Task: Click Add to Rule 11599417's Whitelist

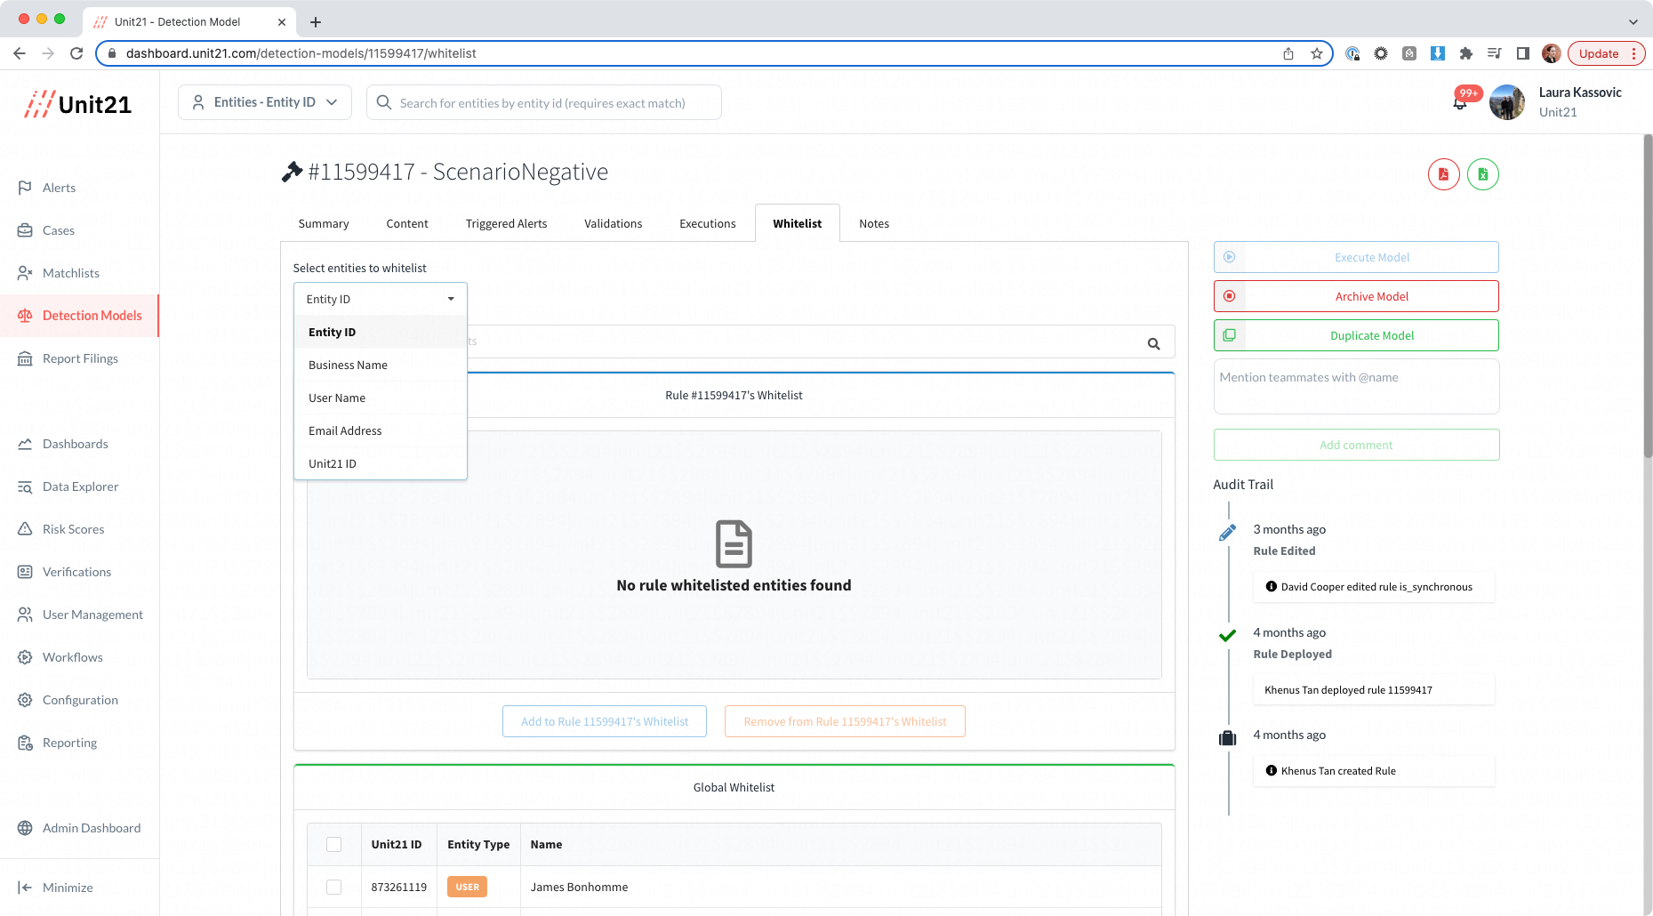Action: click(605, 721)
